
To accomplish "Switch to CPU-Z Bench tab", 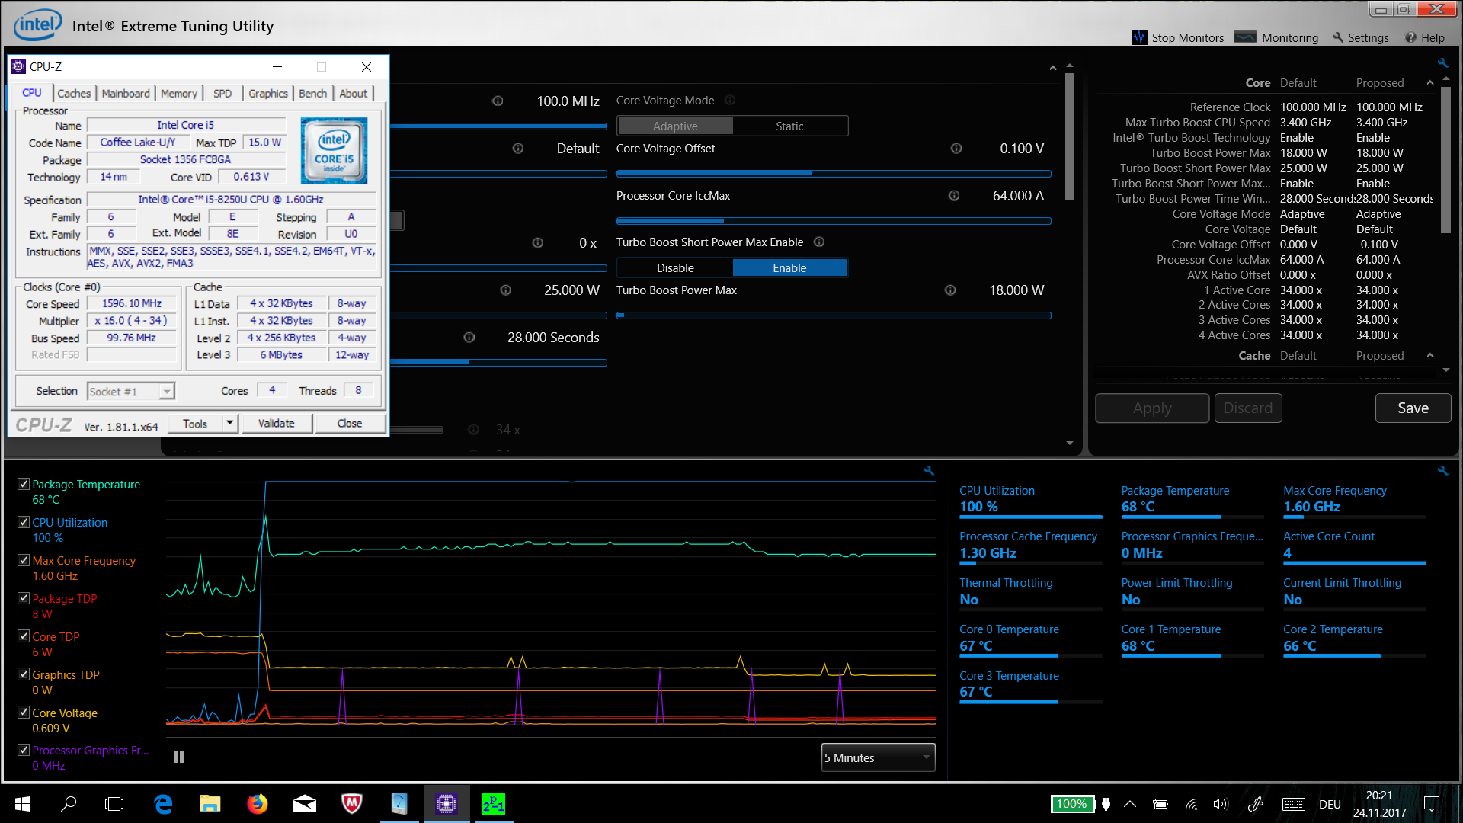I will pyautogui.click(x=312, y=93).
